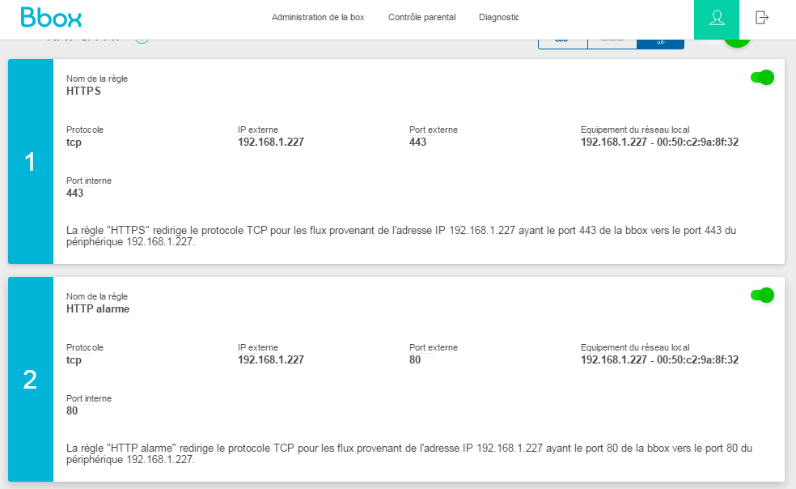The width and height of the screenshot is (796, 489).
Task: Click the small circled help icon beside the page title
Action: coord(142,39)
